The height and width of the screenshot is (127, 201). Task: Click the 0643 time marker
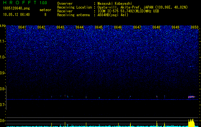coord(60,27)
